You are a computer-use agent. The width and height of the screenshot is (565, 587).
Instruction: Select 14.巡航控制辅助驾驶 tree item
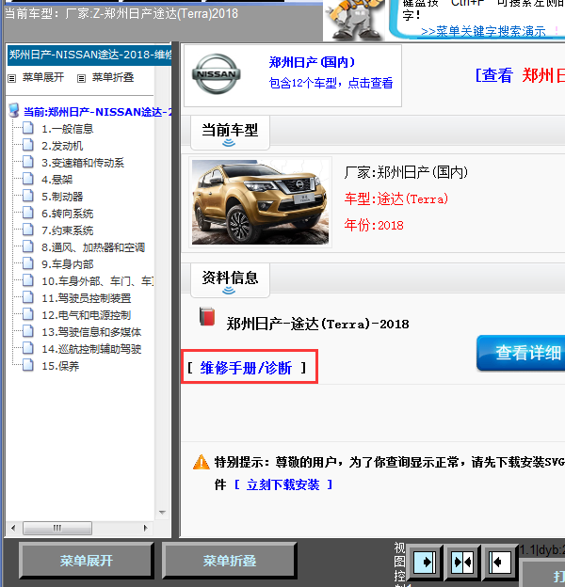tap(91, 348)
